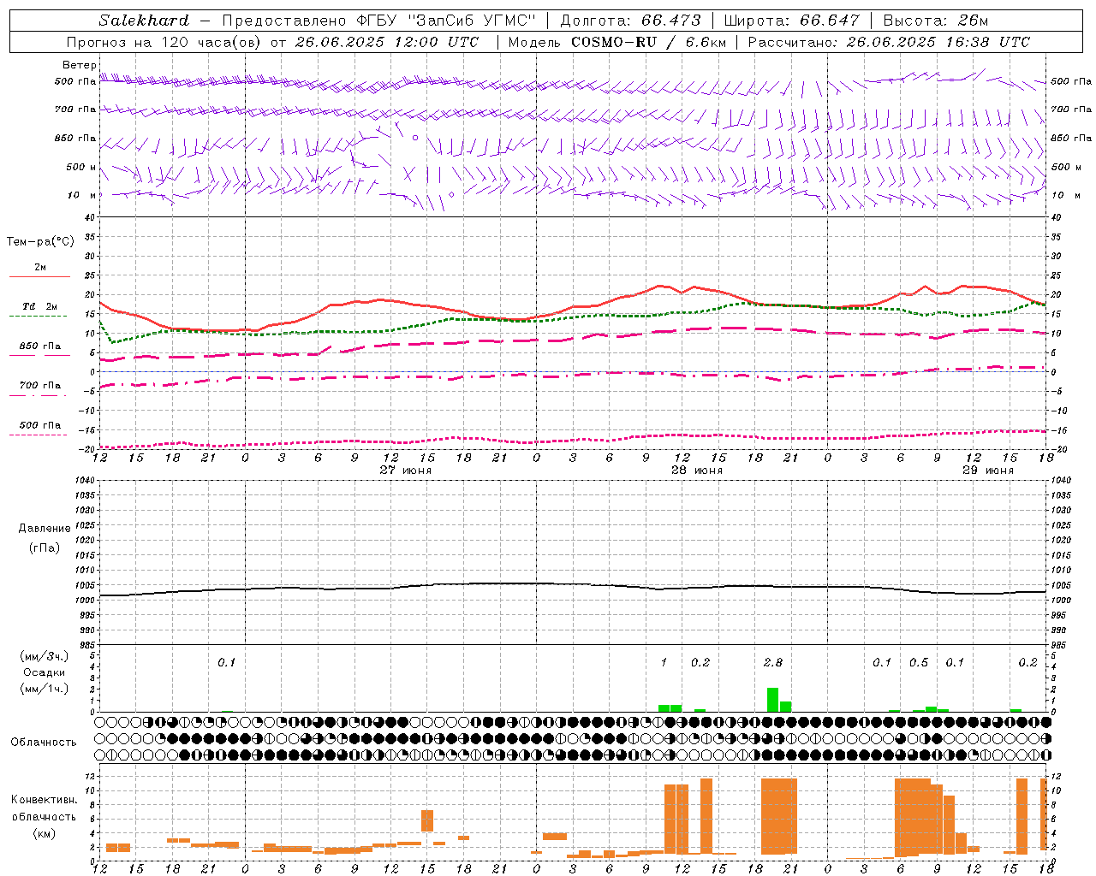Image resolution: width=1096 pixels, height=876 pixels.
Task: Click the "Тем-ра(°C)" temperature panel label
Action: click(x=40, y=242)
